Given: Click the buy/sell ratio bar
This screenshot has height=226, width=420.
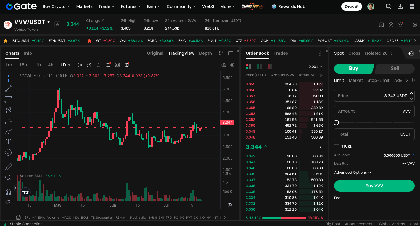Looking at the screenshot, I should pos(284,218).
